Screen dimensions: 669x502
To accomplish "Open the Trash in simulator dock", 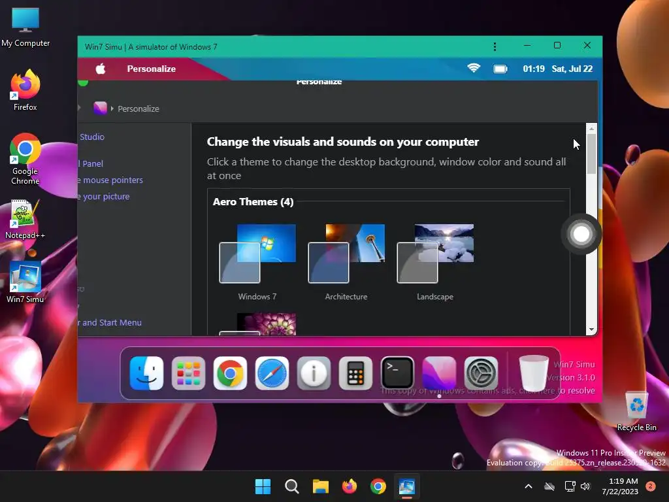I will (x=533, y=373).
